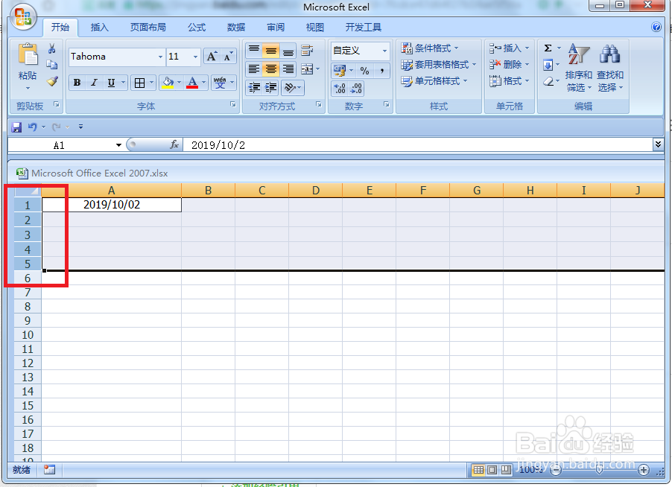Open 套用表格格式 dropdown
Image resolution: width=672 pixels, height=487 pixels.
(438, 65)
